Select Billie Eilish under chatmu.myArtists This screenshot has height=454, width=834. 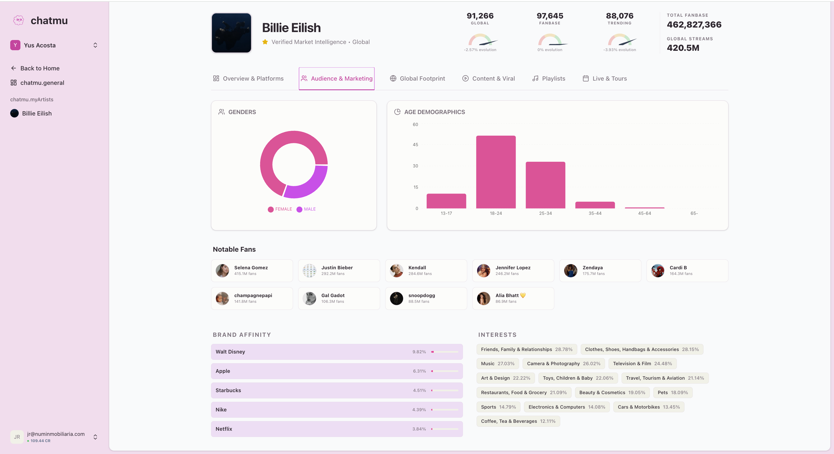(x=37, y=113)
